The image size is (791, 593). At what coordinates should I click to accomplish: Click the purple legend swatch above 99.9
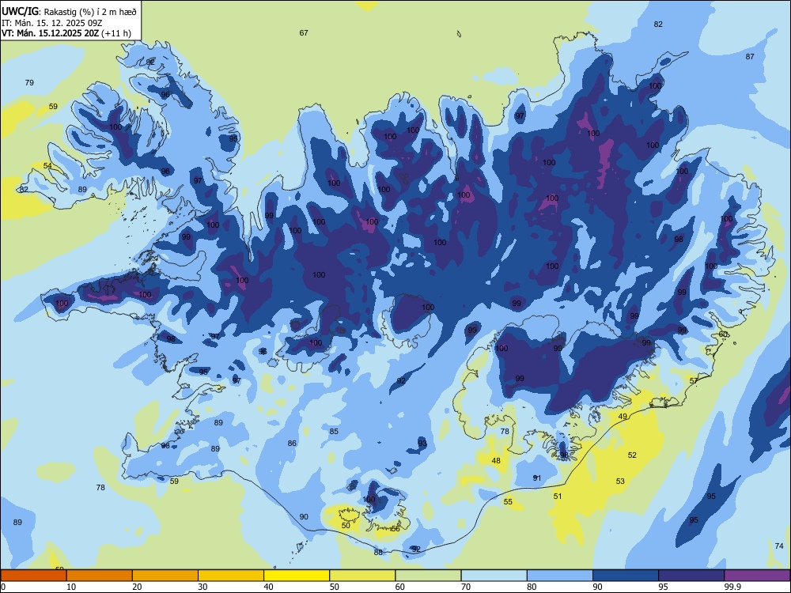tap(757, 576)
